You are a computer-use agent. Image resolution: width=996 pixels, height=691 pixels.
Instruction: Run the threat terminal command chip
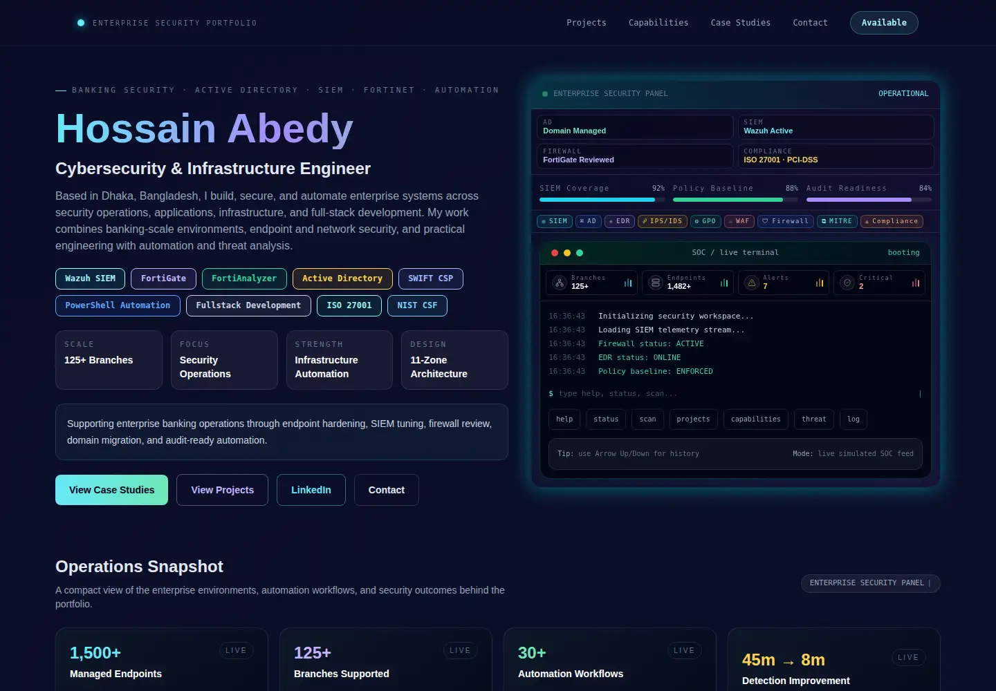click(814, 419)
